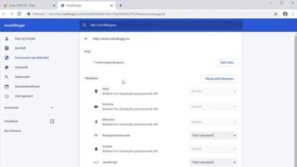Click the browser forward arrow
297x167 pixels.
pos(11,14)
